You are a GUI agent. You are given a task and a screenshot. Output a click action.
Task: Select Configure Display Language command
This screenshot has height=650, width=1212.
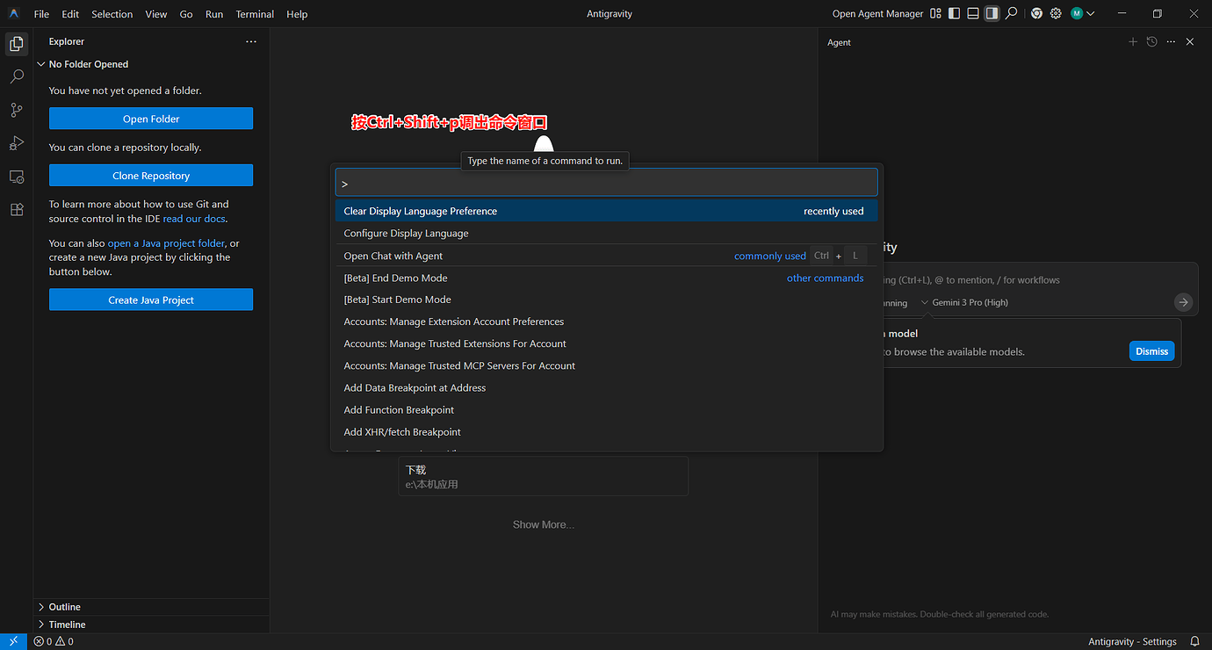click(606, 233)
